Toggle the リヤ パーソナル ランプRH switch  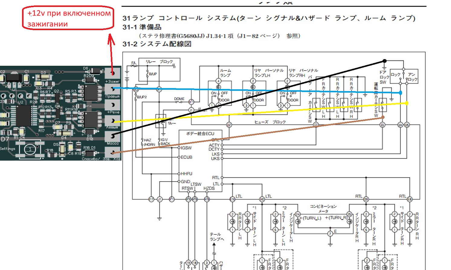pyautogui.click(x=288, y=97)
